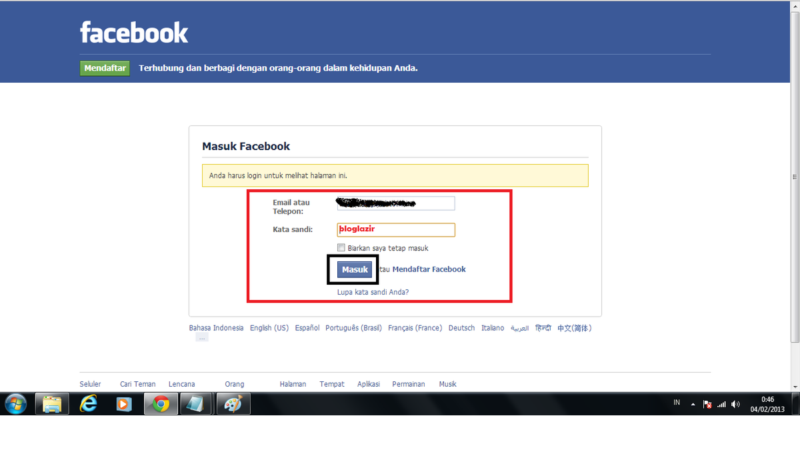The width and height of the screenshot is (800, 450).
Task: Click Lupa kata sandi Anda link
Action: 373,292
